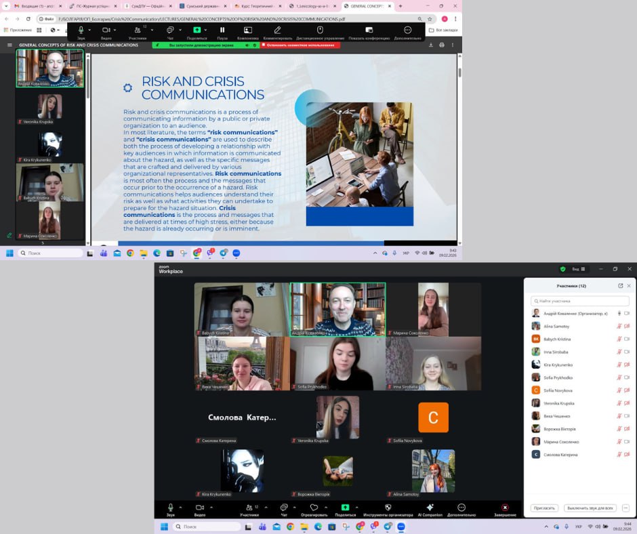637x534 pixels.
Task: Click the red End meeting button
Action: click(x=504, y=508)
